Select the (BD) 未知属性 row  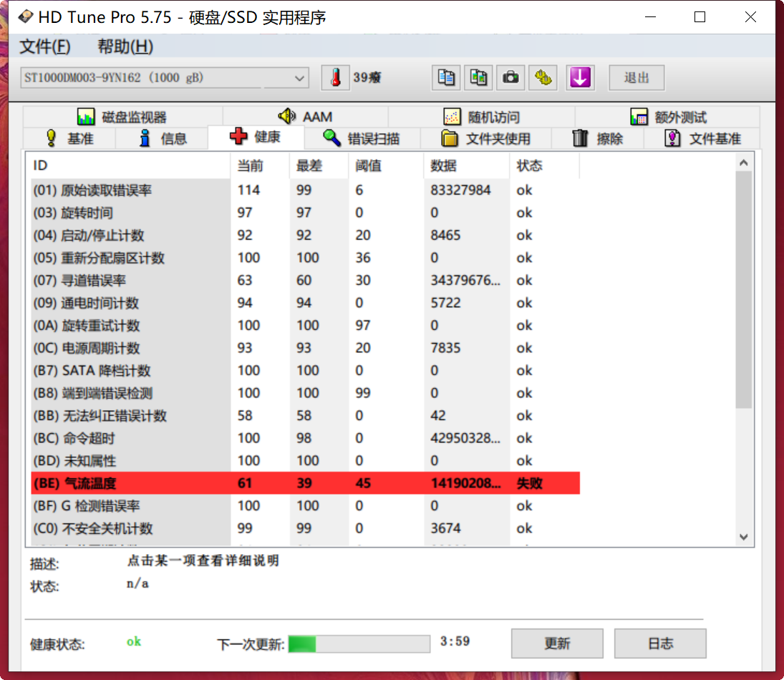coord(306,460)
